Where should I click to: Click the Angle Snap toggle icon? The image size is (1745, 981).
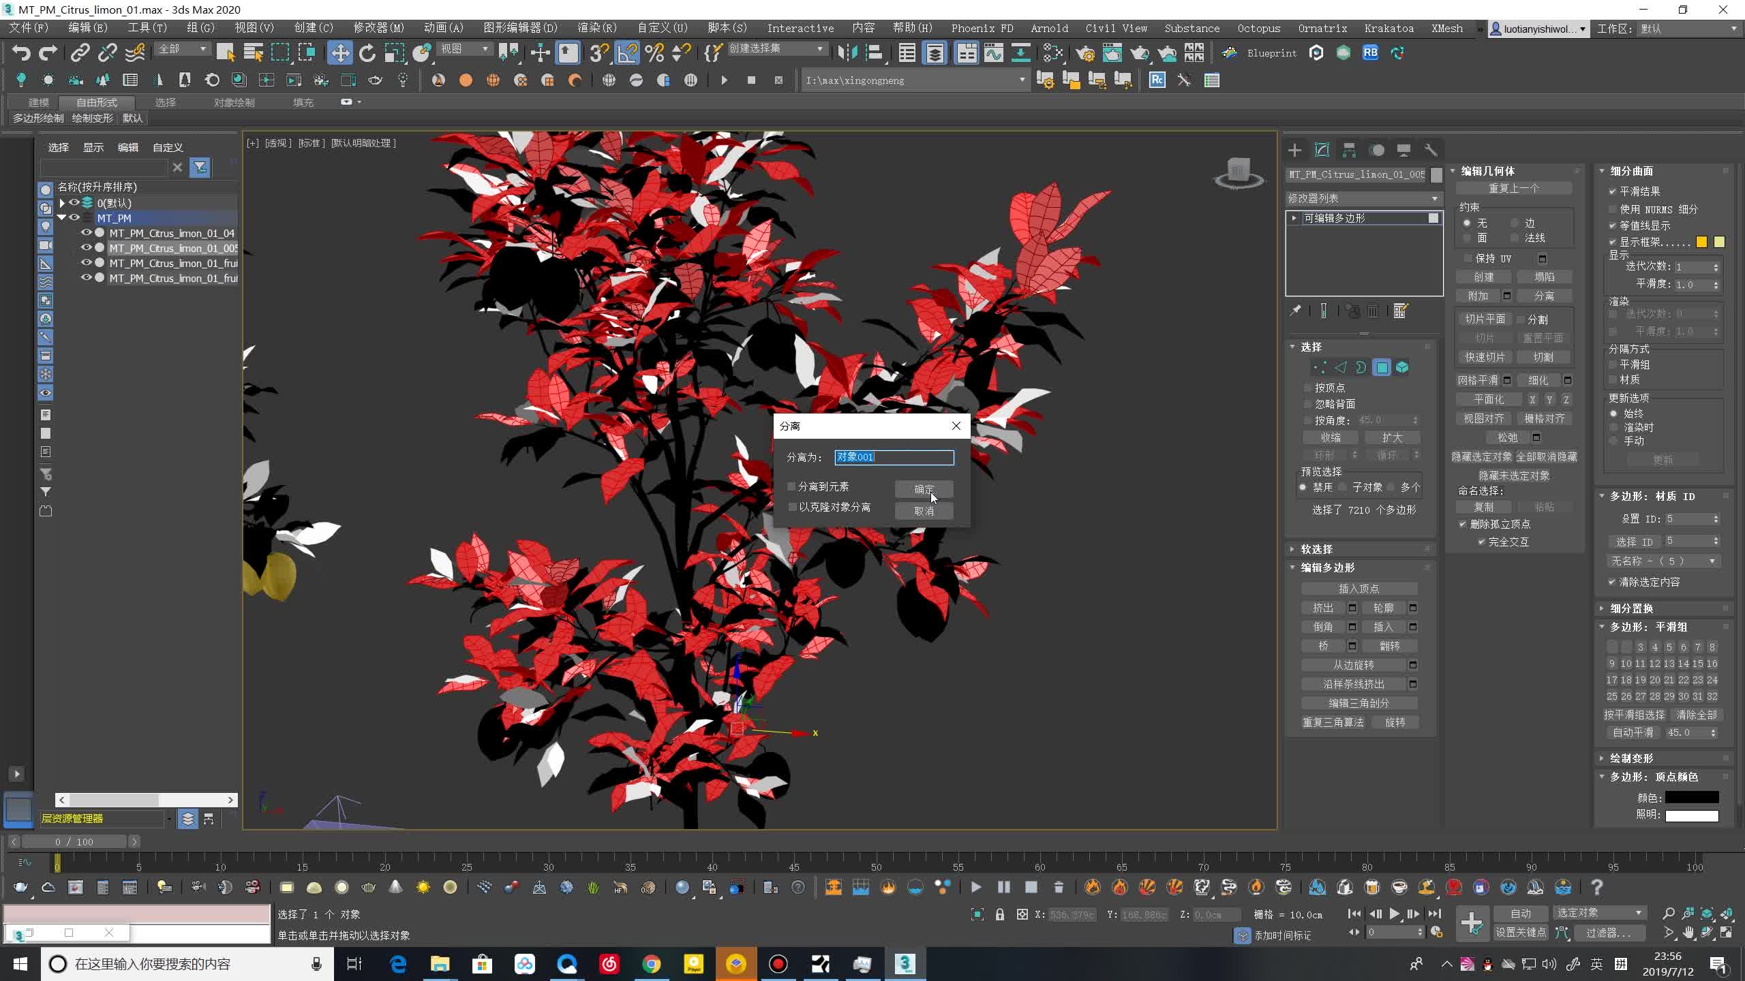click(627, 53)
